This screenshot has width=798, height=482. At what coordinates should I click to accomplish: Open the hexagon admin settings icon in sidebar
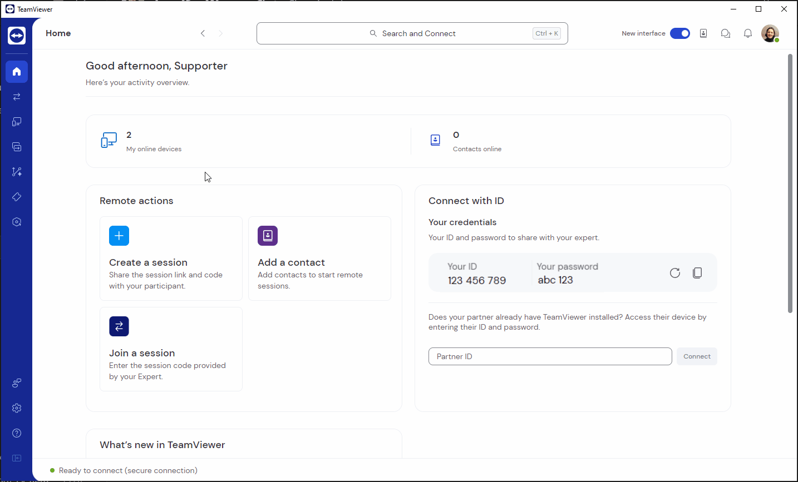coord(17,222)
